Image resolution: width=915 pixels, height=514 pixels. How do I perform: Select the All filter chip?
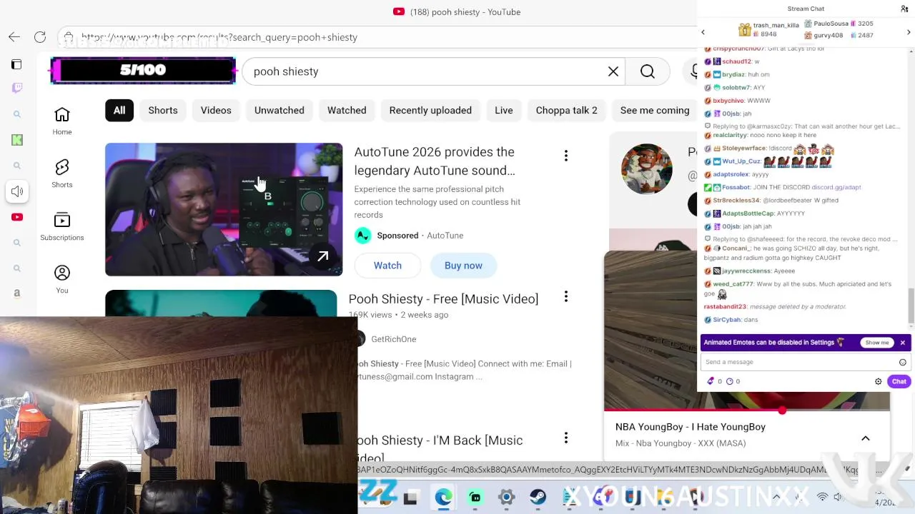(119, 110)
